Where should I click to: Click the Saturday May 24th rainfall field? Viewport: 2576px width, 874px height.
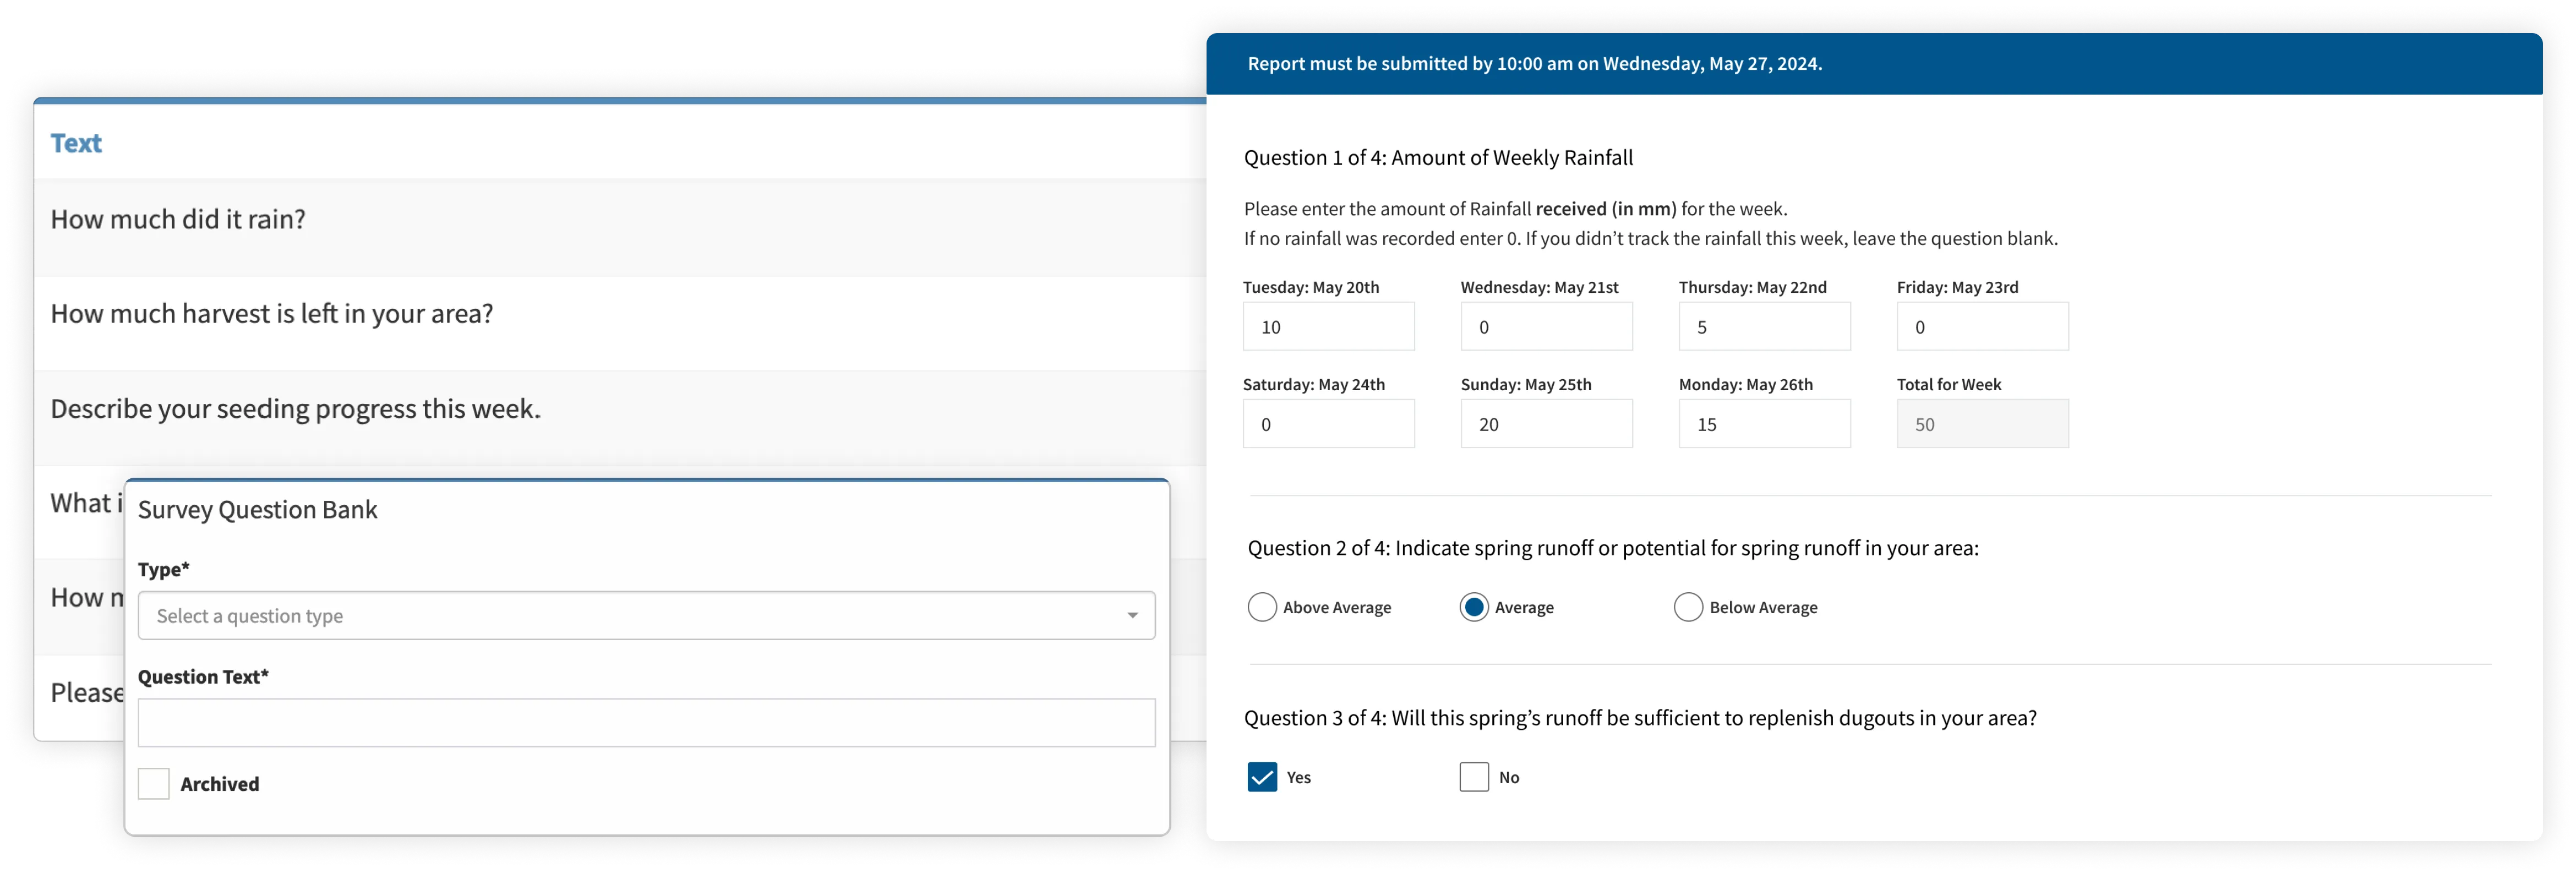point(1328,423)
